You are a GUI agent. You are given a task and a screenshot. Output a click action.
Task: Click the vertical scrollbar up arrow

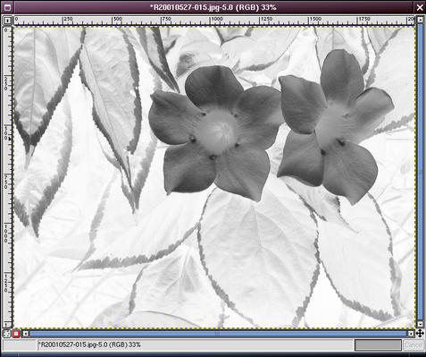click(x=420, y=20)
